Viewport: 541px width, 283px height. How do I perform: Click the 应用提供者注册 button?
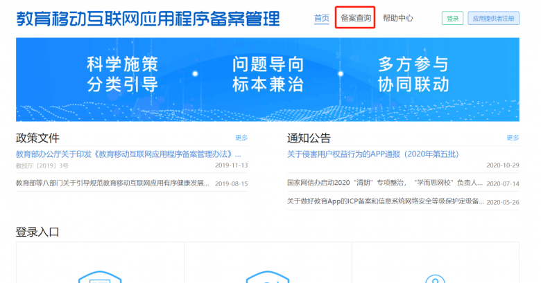(493, 18)
